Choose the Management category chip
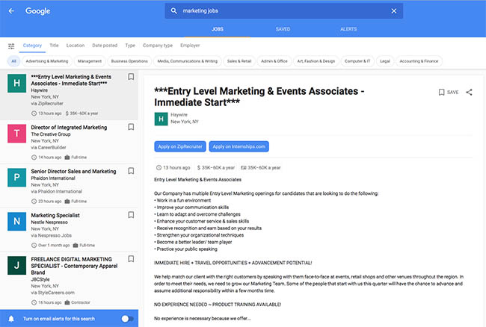 coord(90,61)
